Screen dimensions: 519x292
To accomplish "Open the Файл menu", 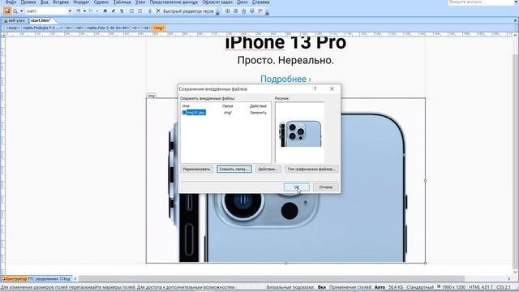I will click(11, 2).
